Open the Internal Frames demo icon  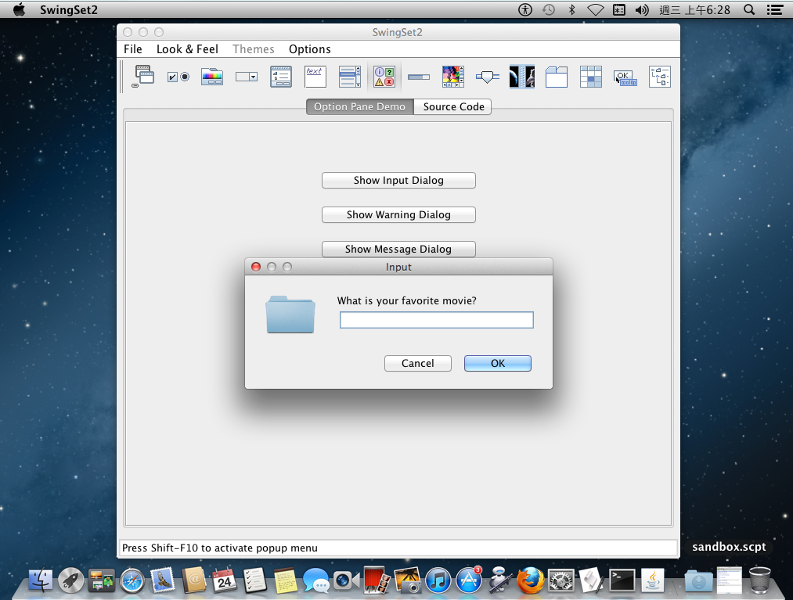coord(143,76)
